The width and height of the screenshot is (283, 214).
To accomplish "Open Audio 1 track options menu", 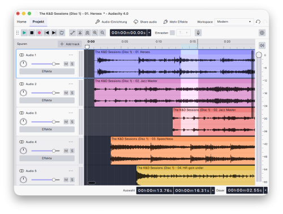I will point(71,55).
